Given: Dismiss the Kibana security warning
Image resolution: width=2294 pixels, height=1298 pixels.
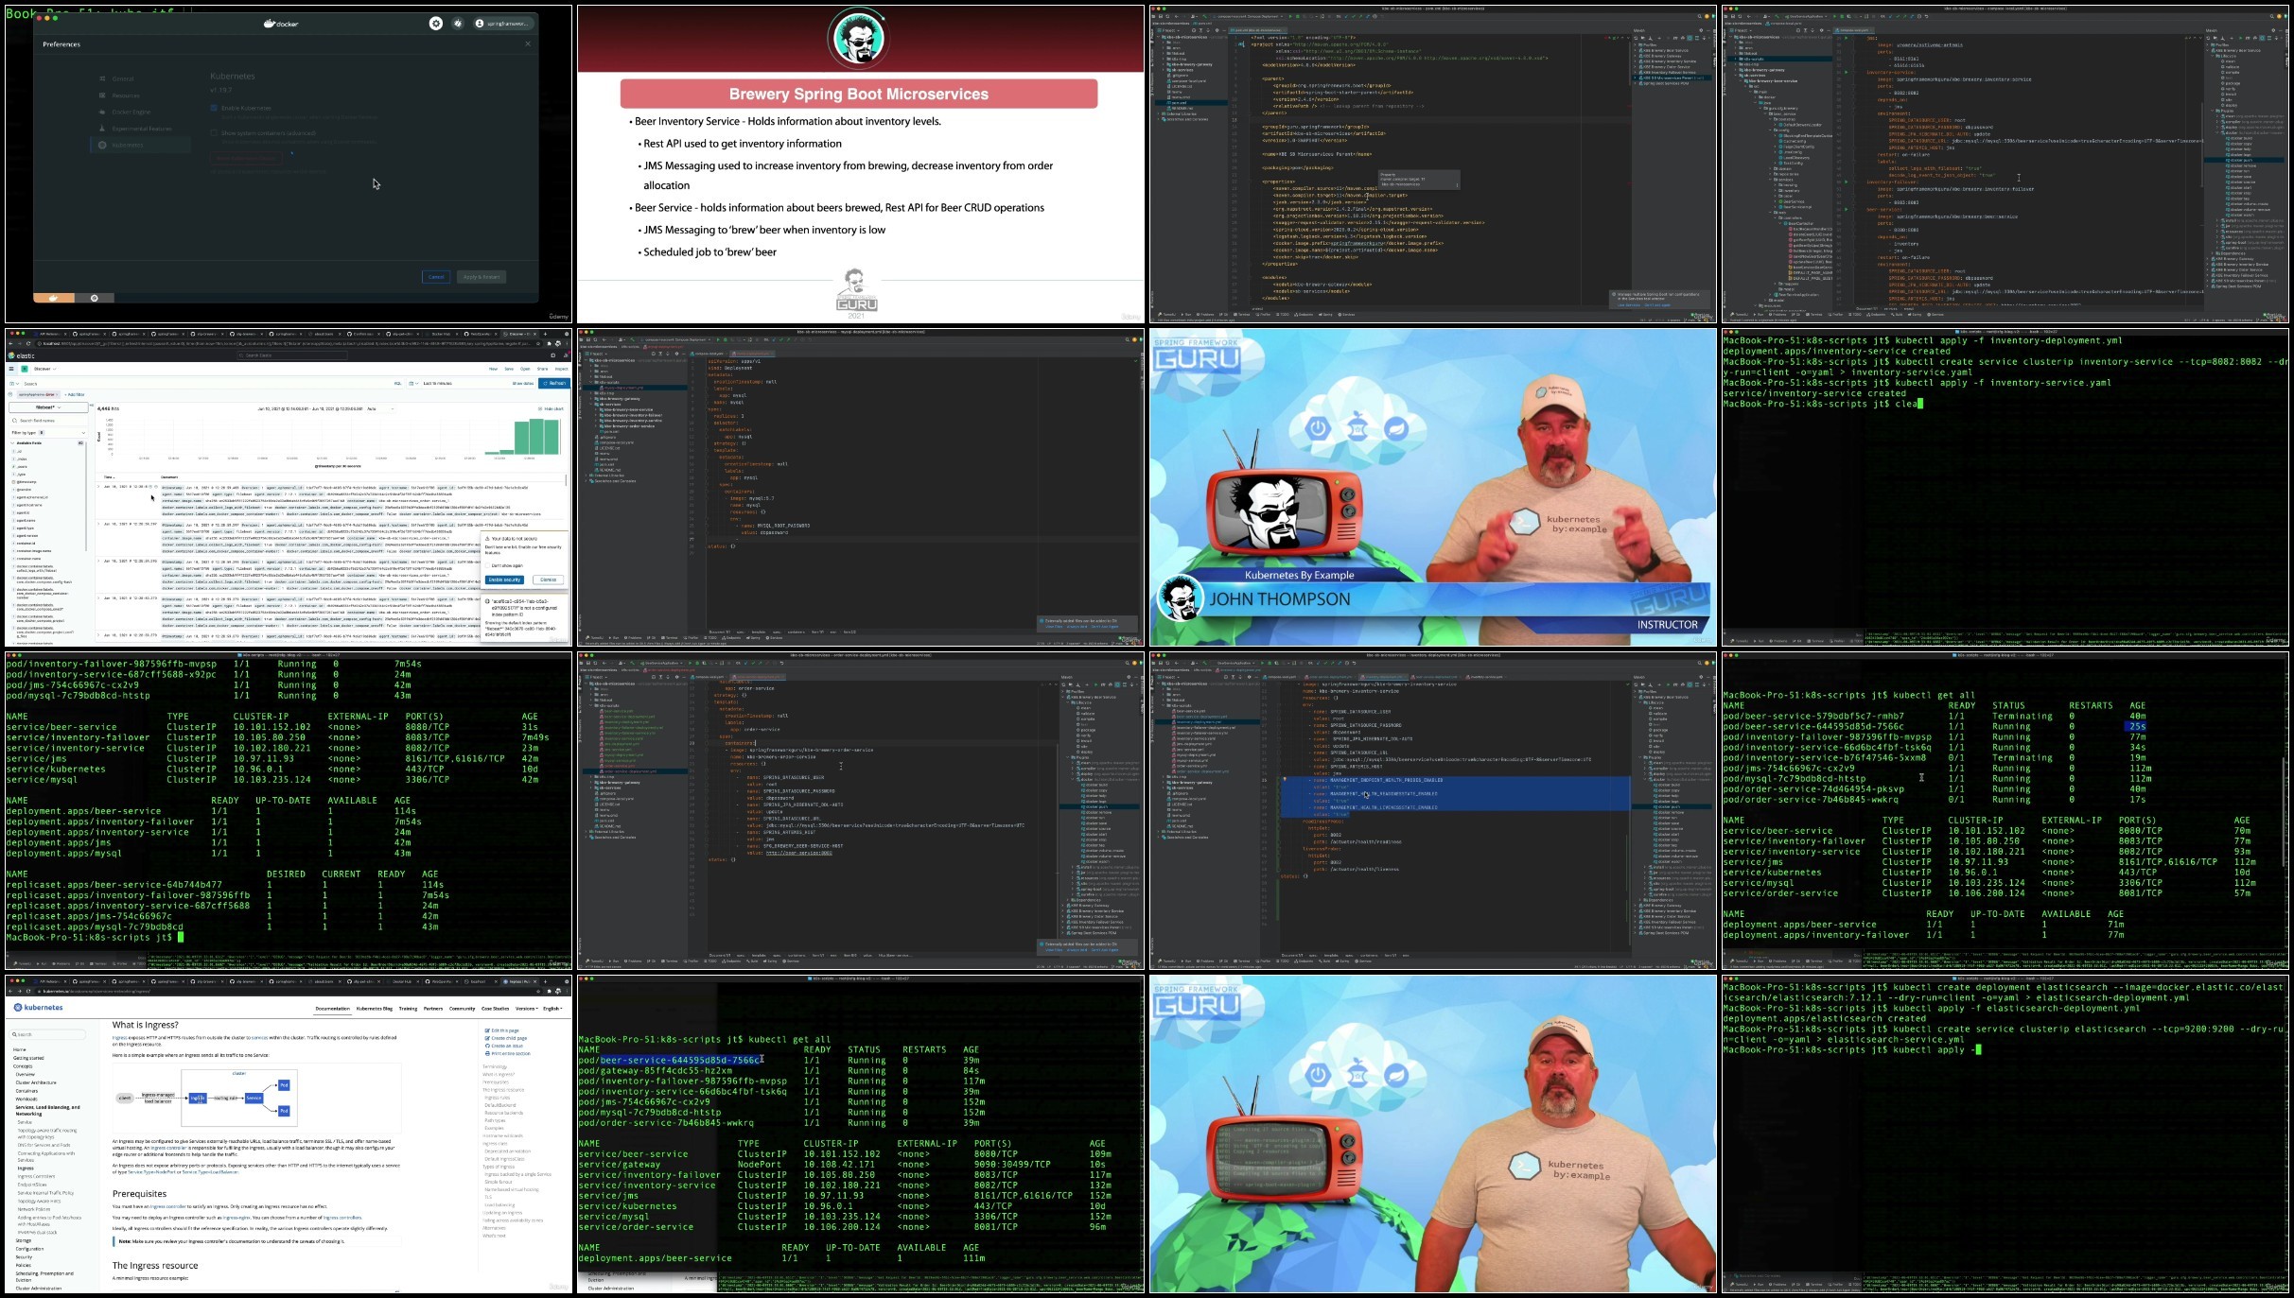Looking at the screenshot, I should [548, 580].
